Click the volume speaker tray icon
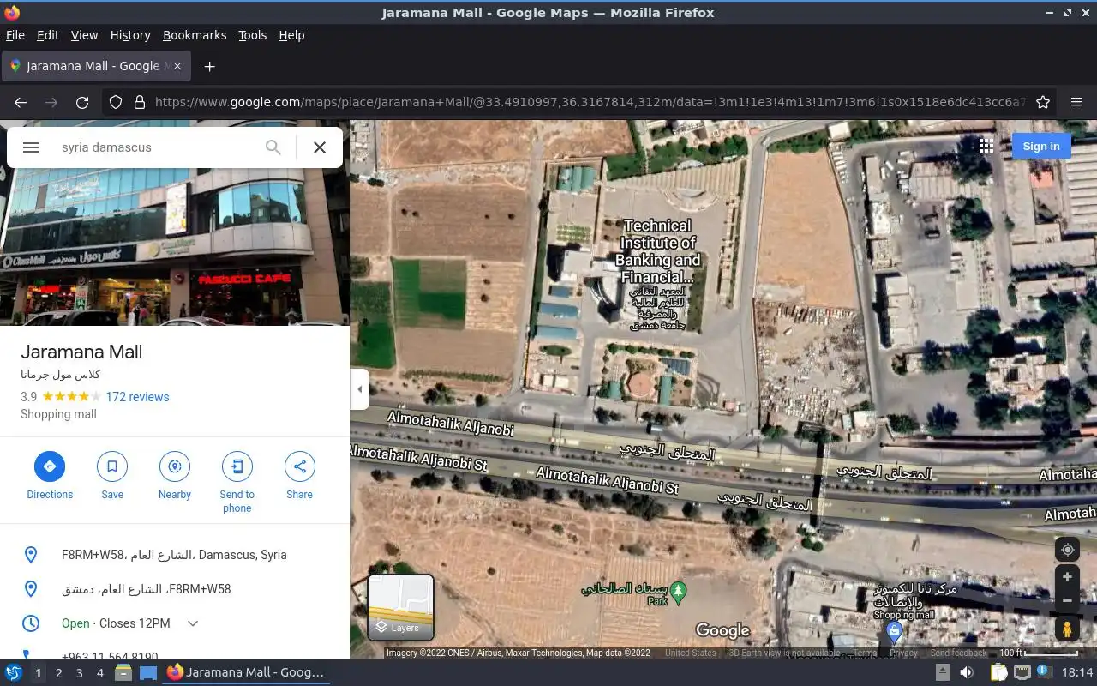This screenshot has height=686, width=1097. [x=967, y=673]
